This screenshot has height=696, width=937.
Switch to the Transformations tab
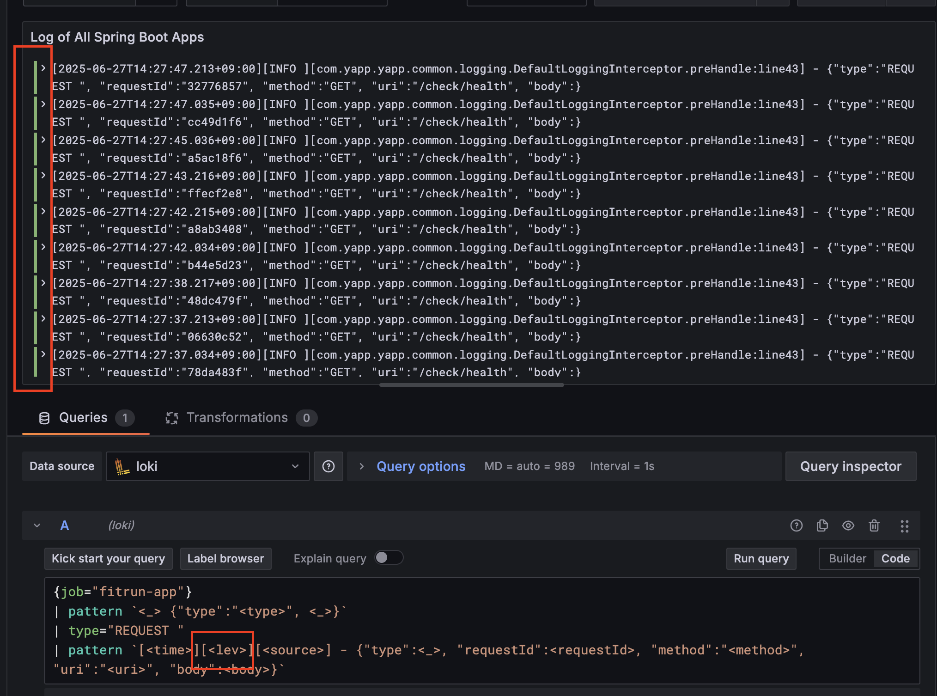(241, 418)
